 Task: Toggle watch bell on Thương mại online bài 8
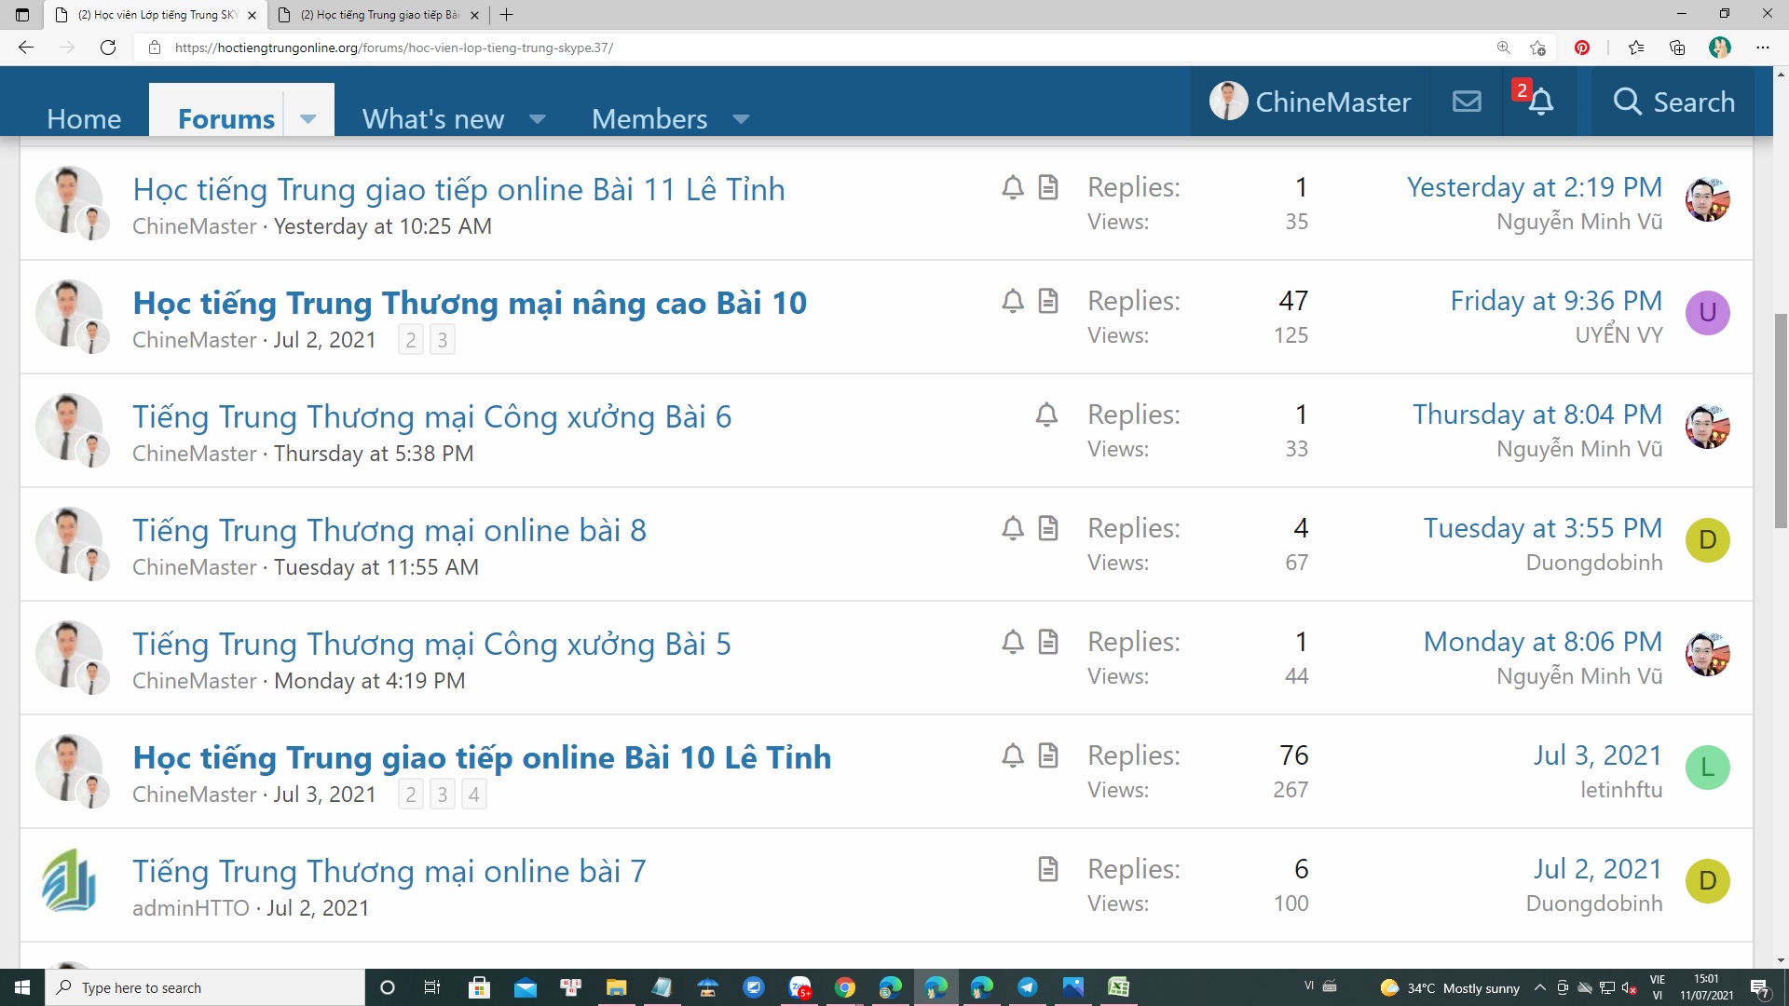(x=1013, y=528)
